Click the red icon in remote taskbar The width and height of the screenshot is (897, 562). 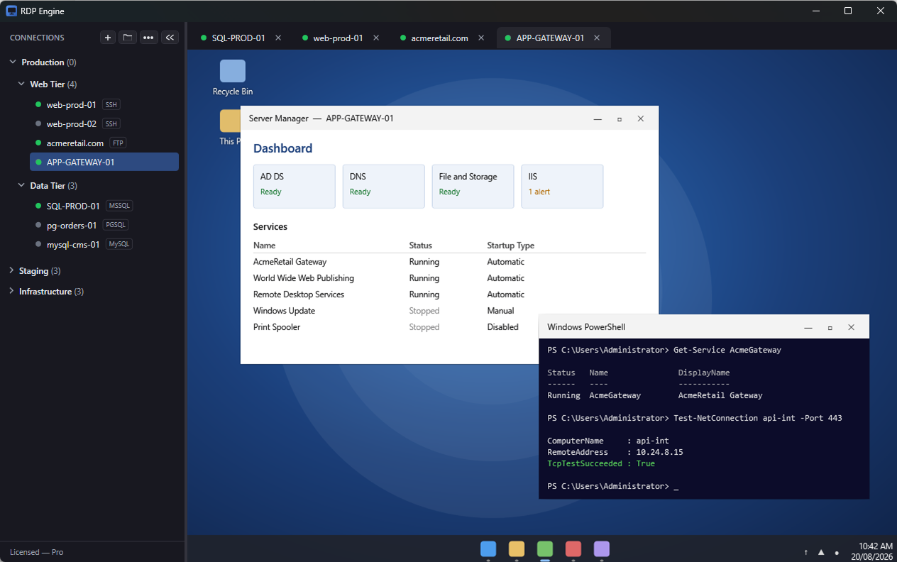573,549
